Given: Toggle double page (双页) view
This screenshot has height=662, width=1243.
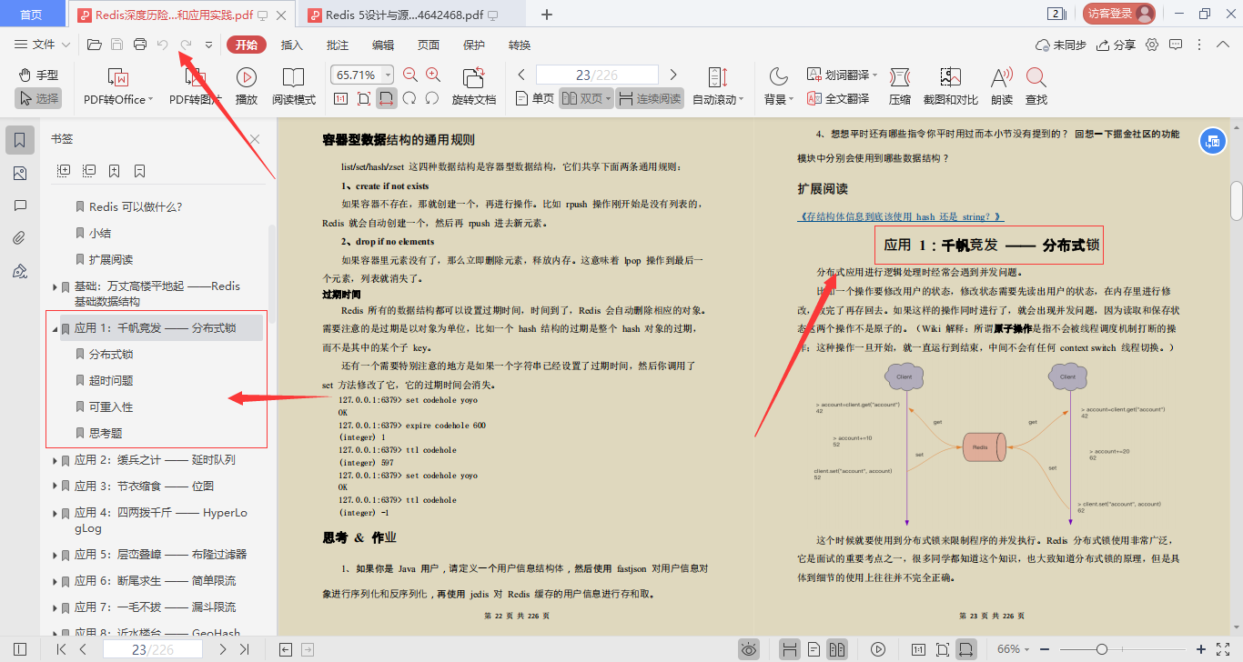Looking at the screenshot, I should point(586,98).
